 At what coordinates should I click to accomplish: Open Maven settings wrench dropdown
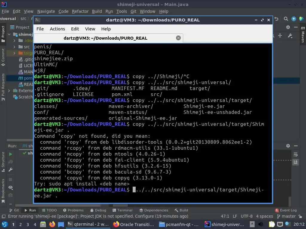pos(290,36)
